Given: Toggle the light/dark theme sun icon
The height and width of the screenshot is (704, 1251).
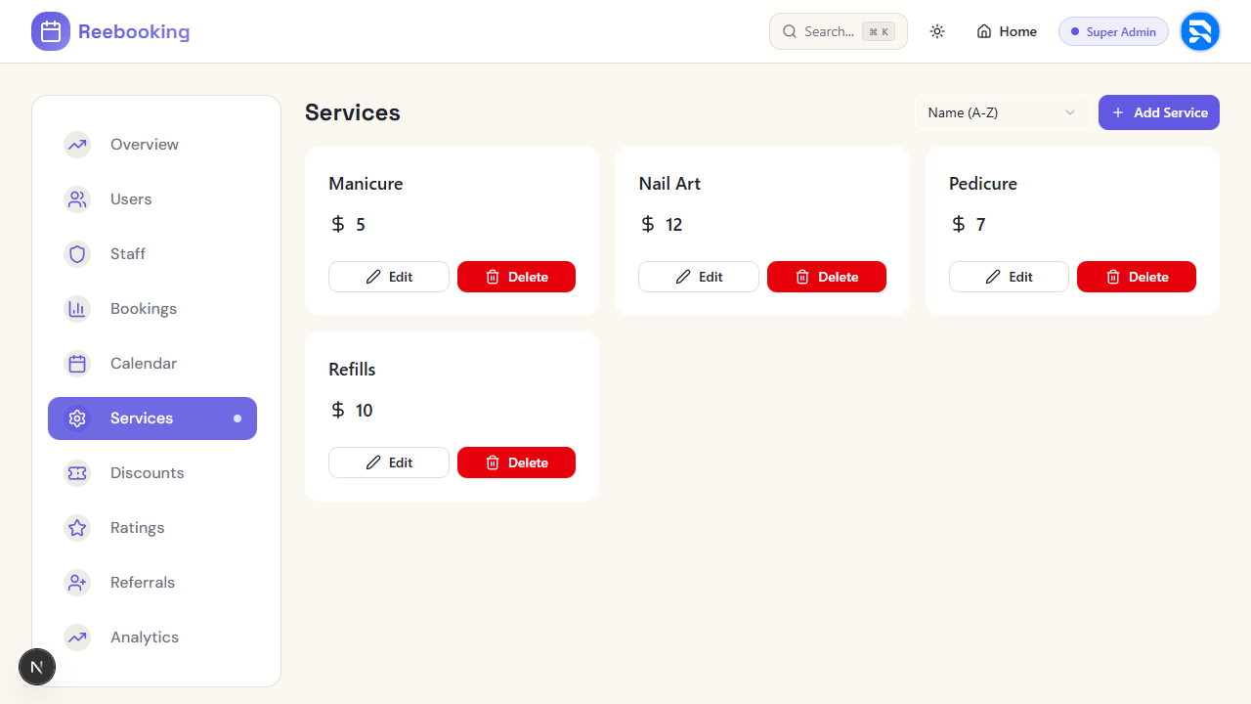Looking at the screenshot, I should point(937,31).
